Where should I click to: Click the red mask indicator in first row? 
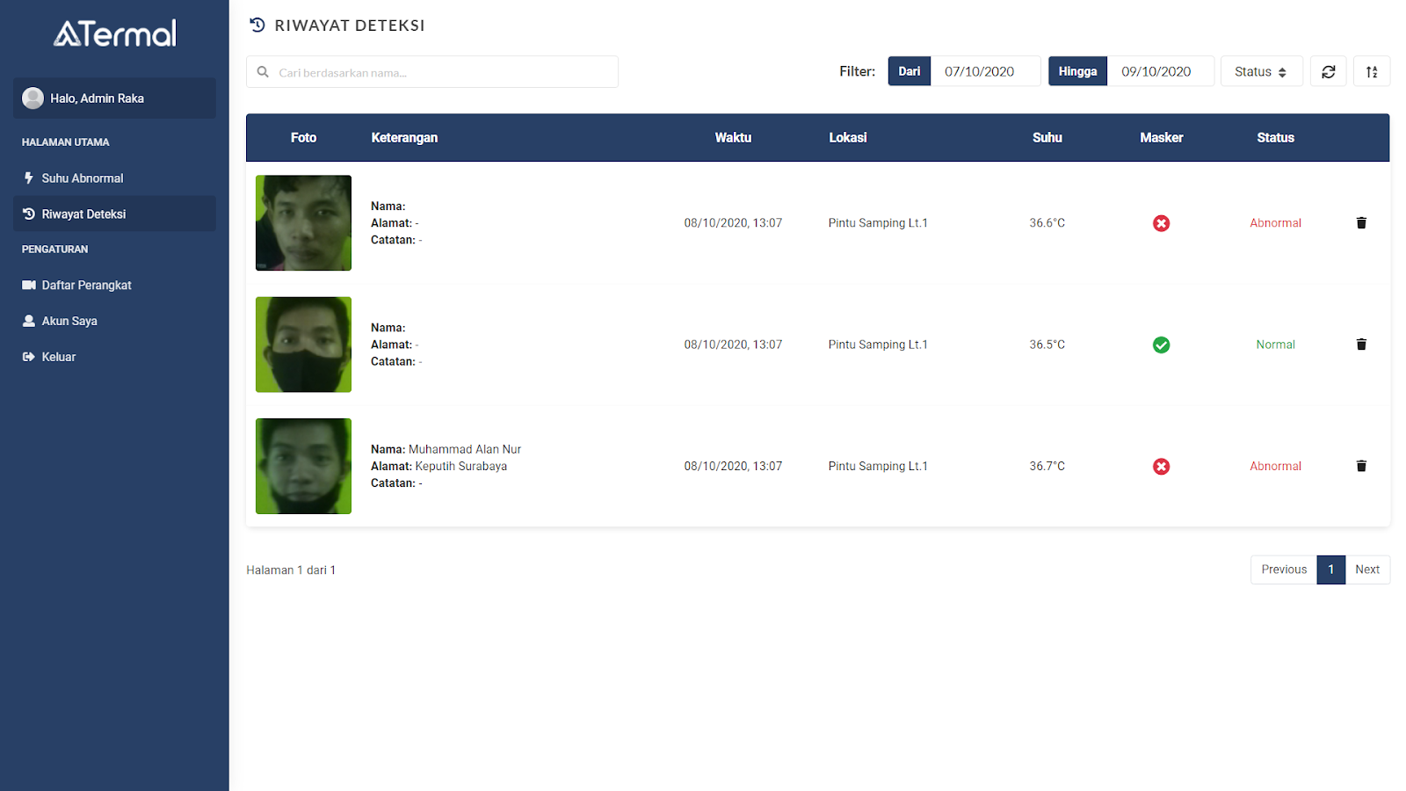tap(1161, 223)
